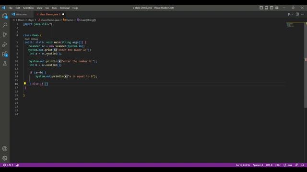This screenshot has height=172, width=307.
Task: Open the Edit menu
Action: coord(18,8)
